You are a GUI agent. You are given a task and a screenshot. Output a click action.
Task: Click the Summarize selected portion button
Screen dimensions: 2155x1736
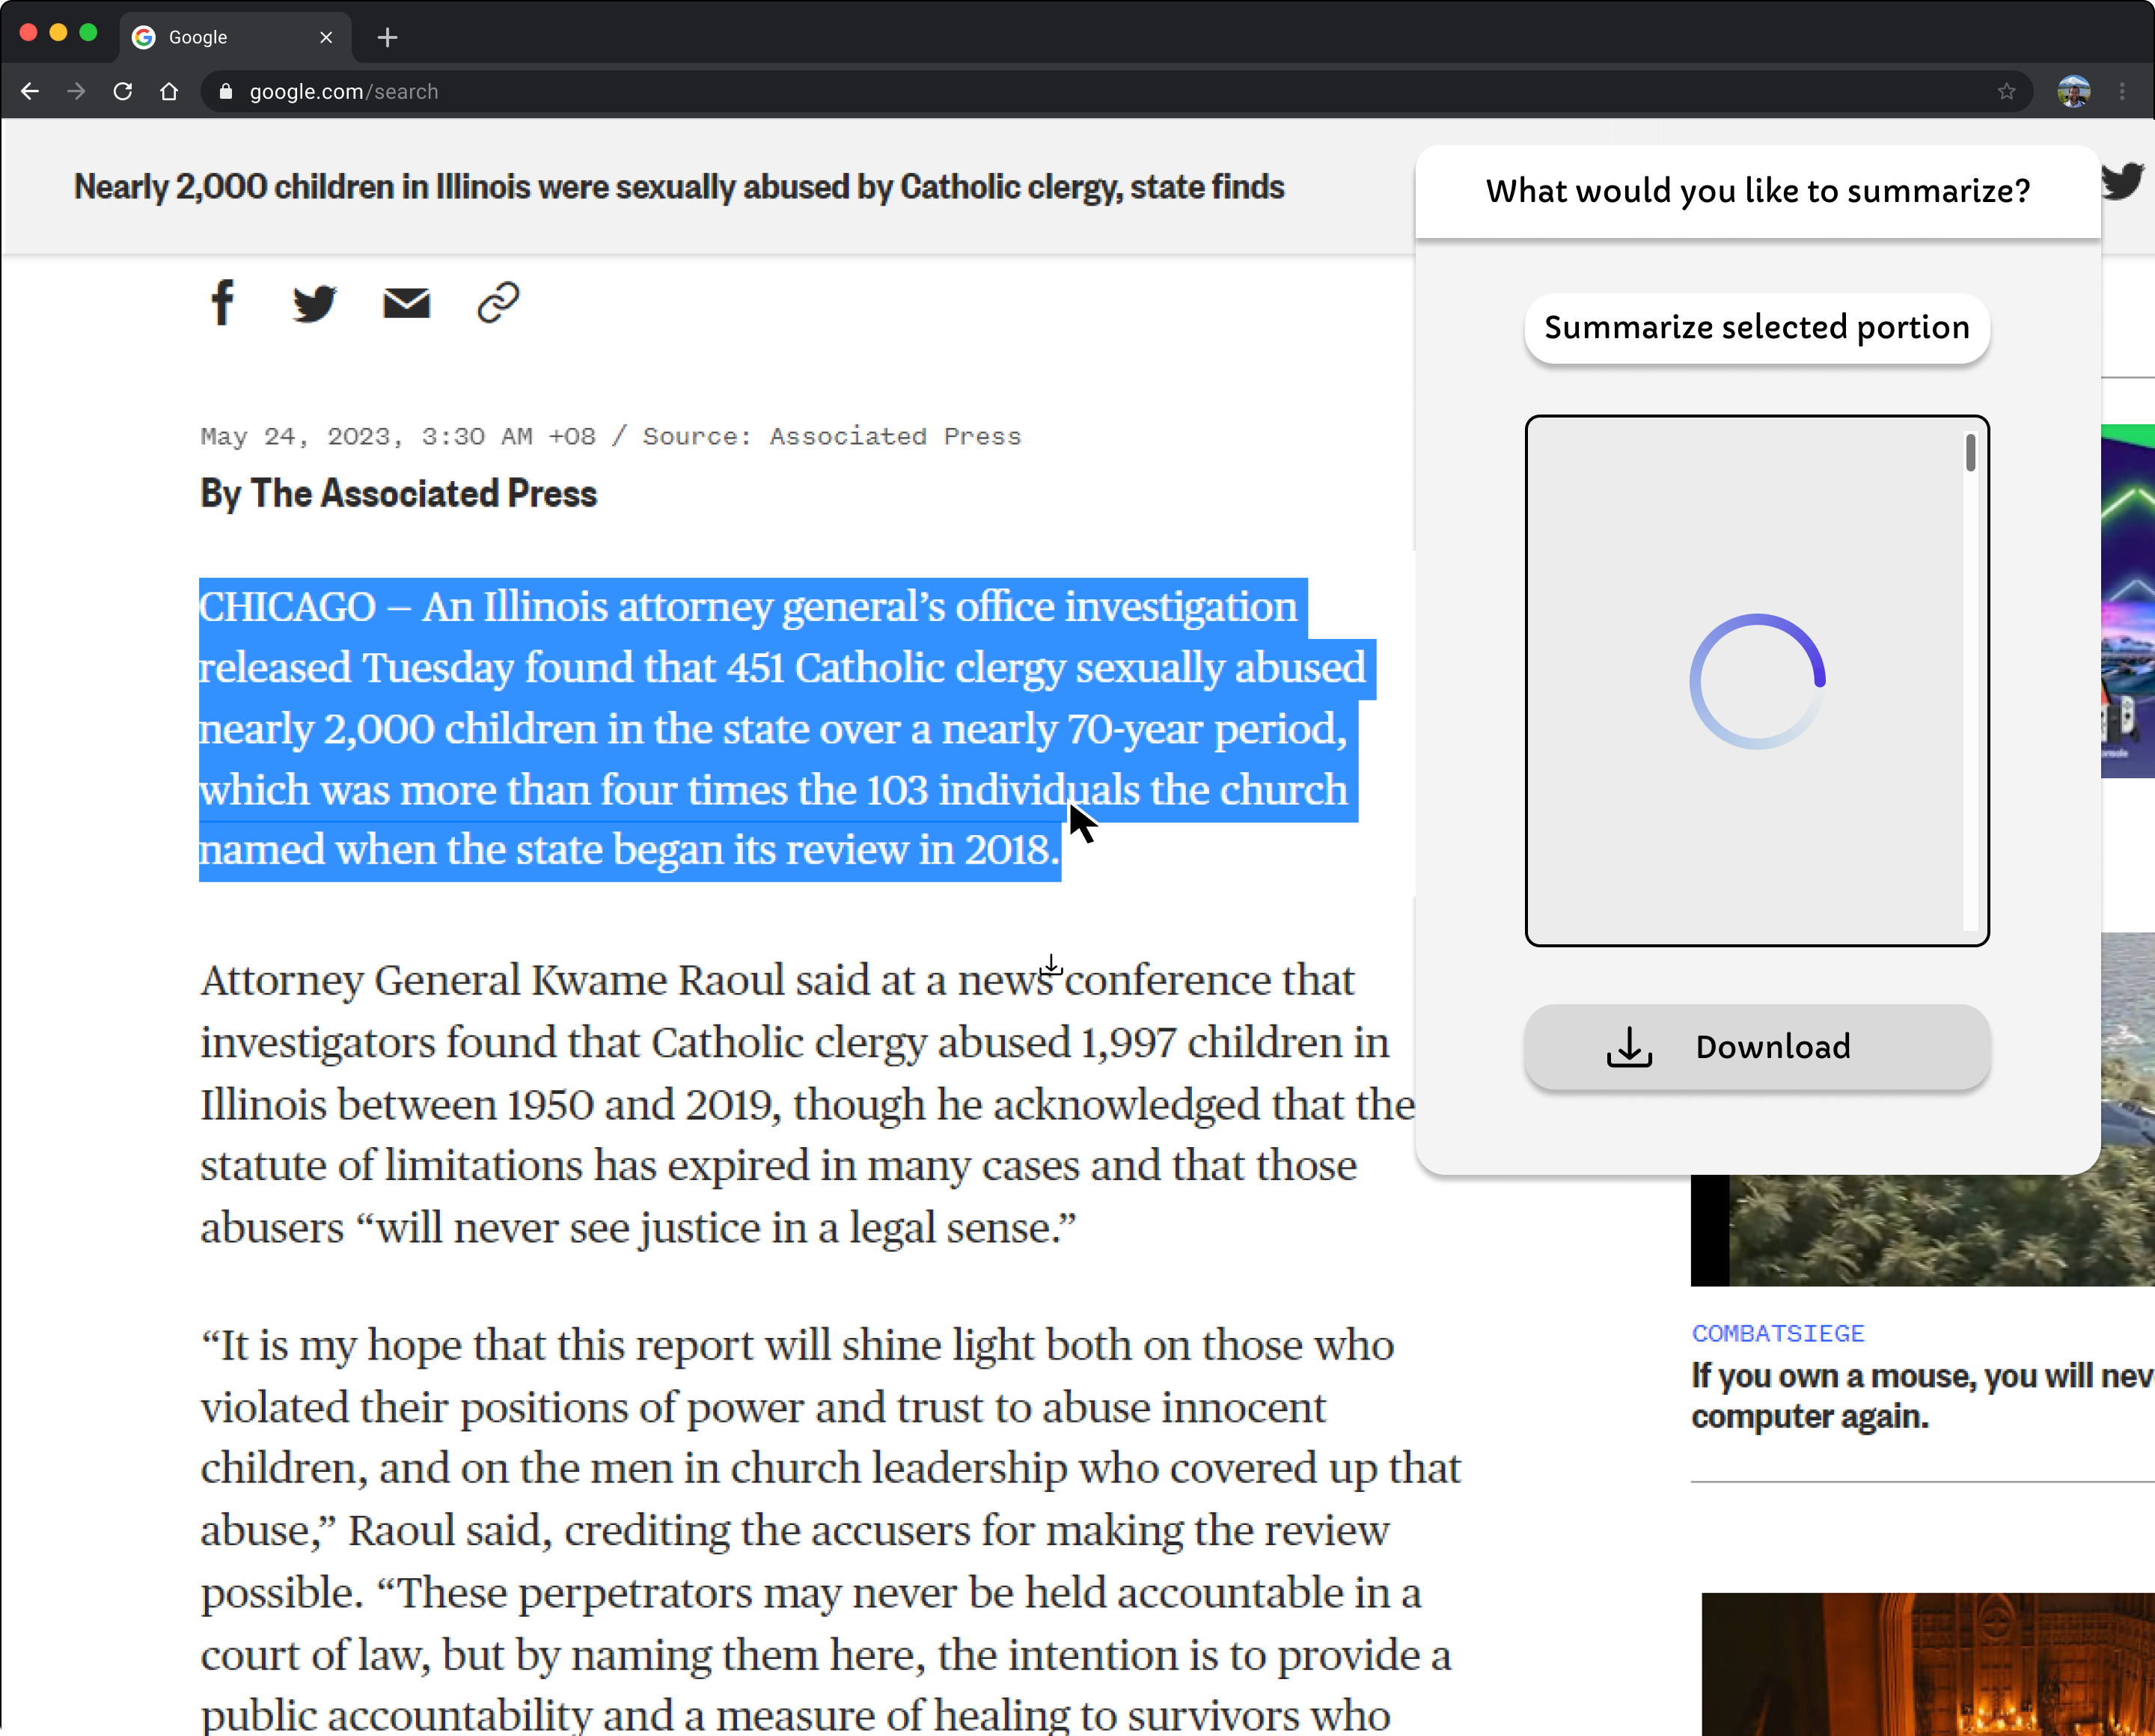1756,328
